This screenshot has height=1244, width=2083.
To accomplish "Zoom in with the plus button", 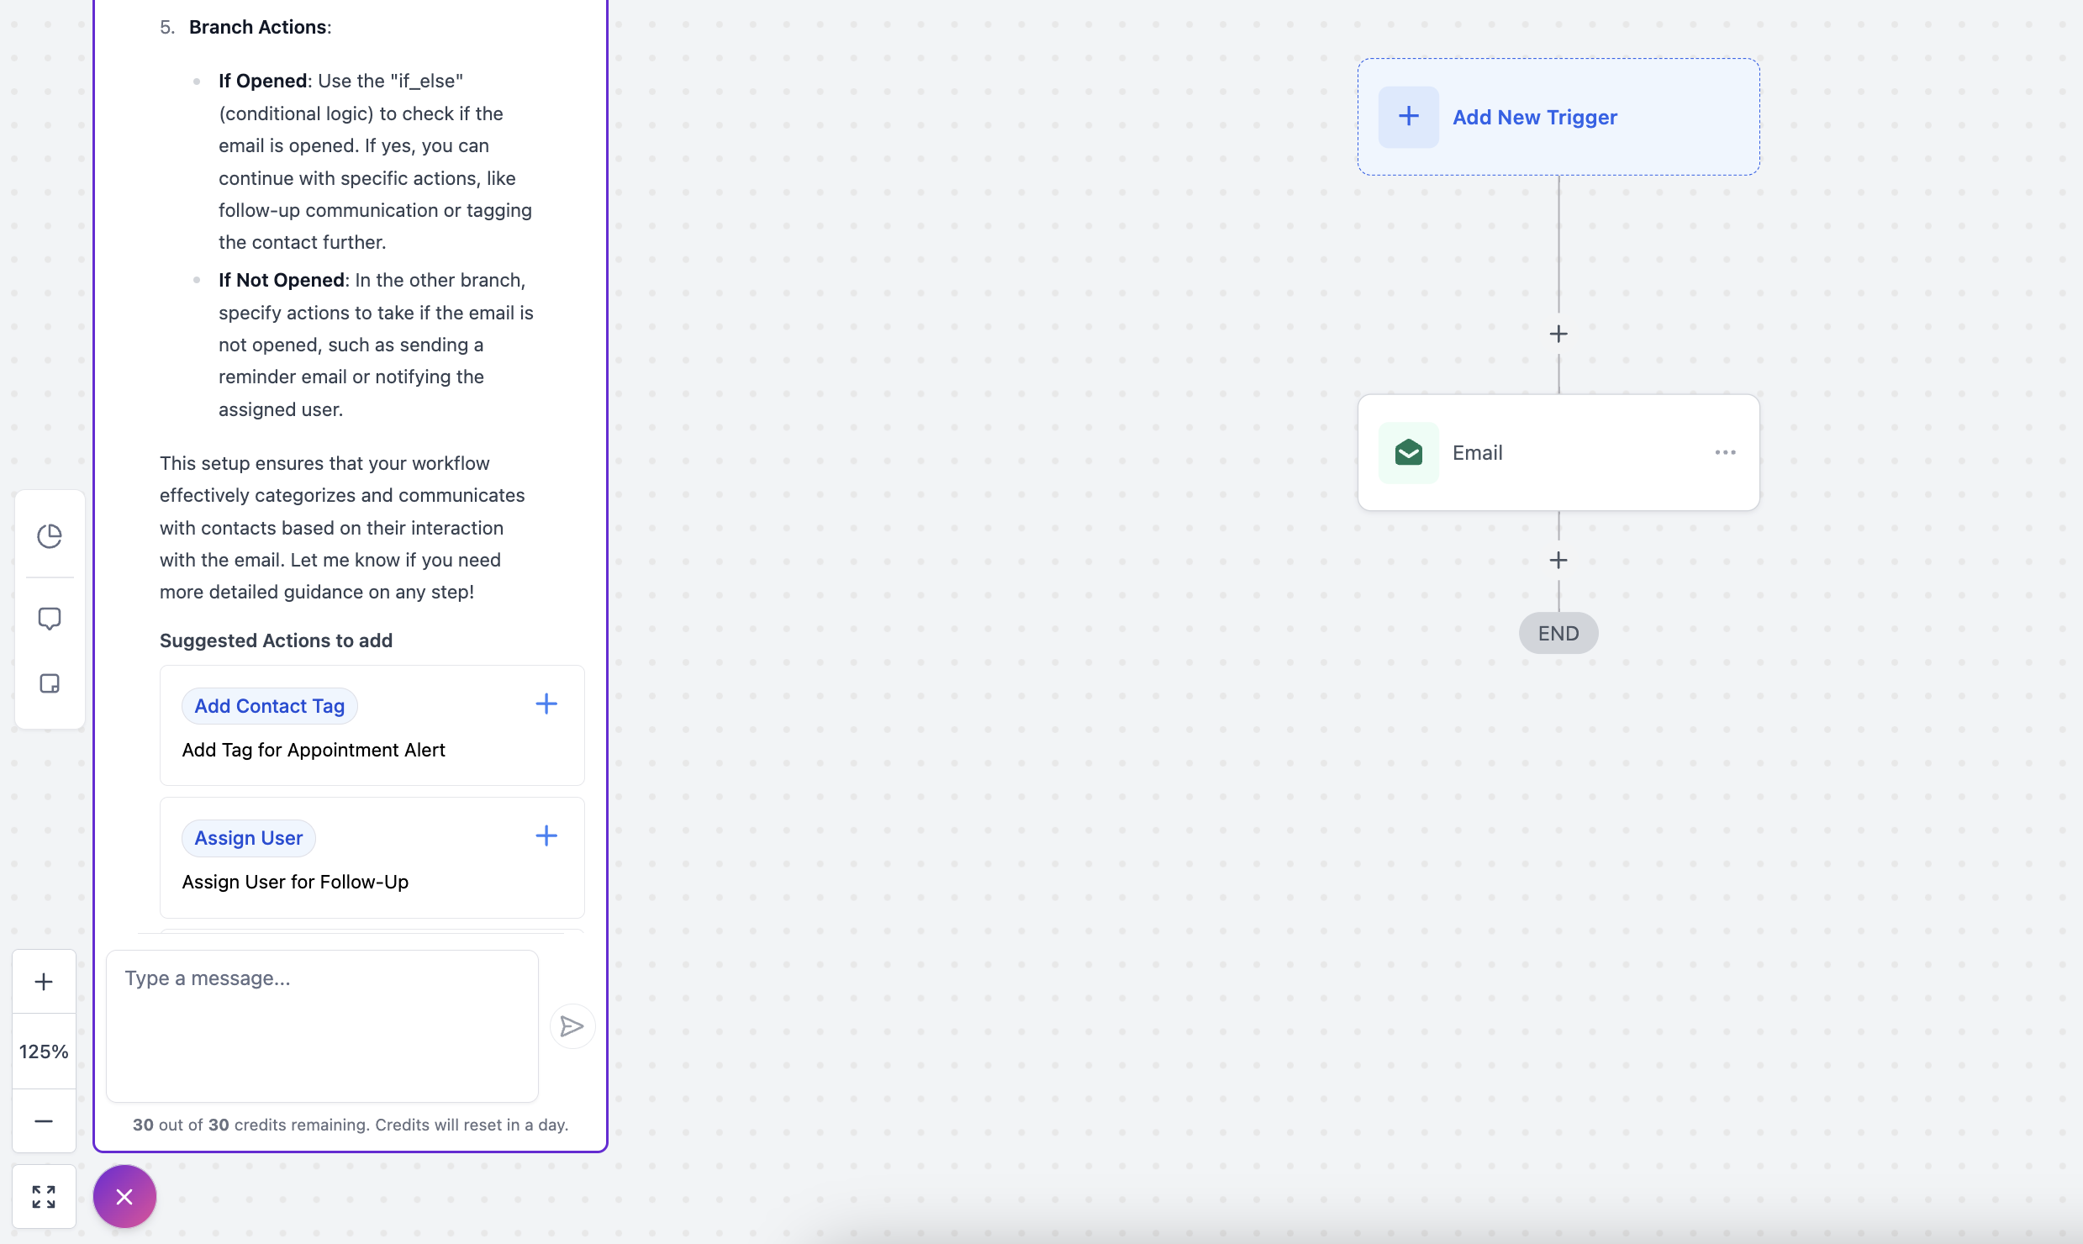I will point(44,982).
